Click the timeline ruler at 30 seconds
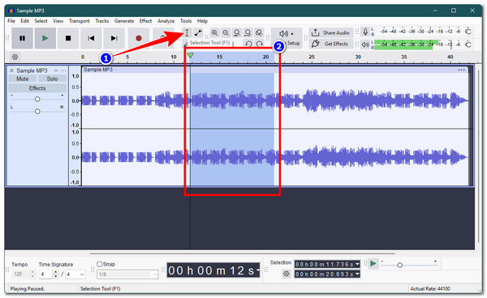 [358, 57]
